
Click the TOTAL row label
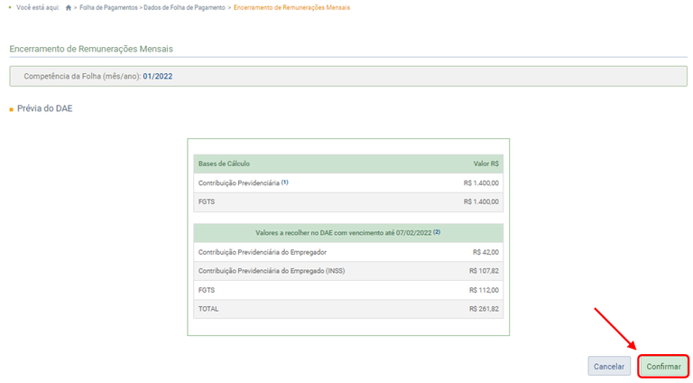point(208,309)
